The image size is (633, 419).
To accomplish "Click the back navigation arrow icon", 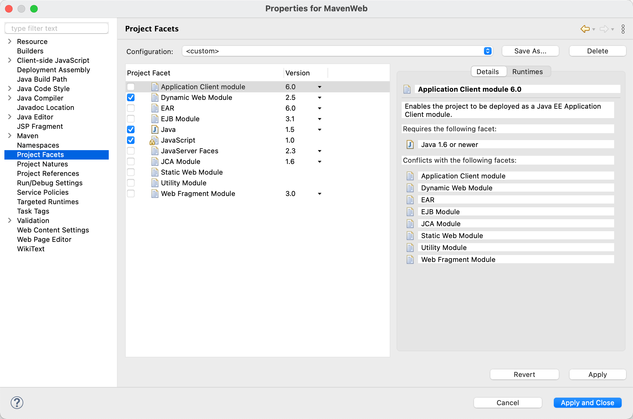I will click(x=585, y=29).
